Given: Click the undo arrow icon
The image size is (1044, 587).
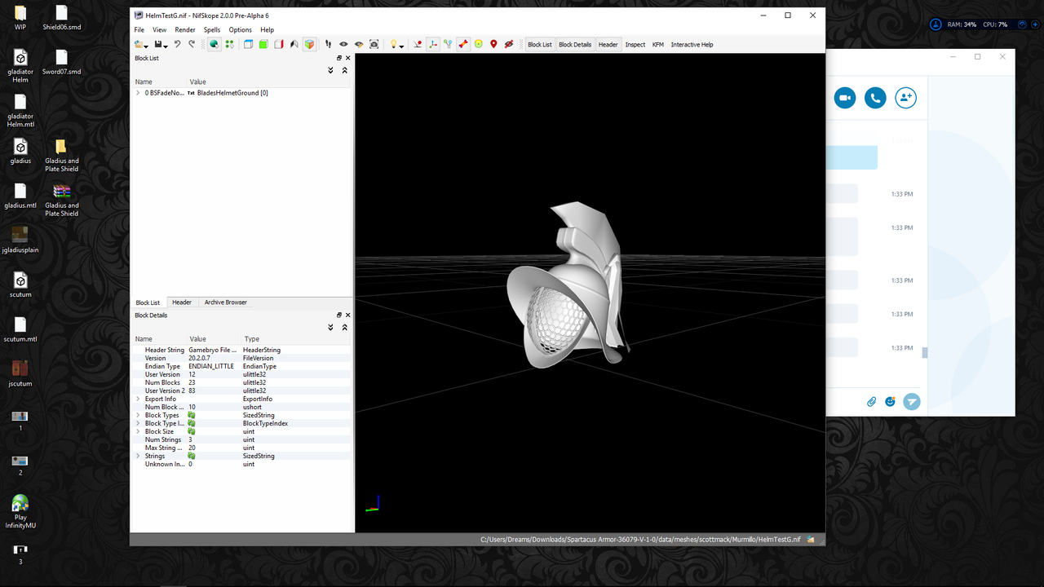Looking at the screenshot, I should 177,44.
